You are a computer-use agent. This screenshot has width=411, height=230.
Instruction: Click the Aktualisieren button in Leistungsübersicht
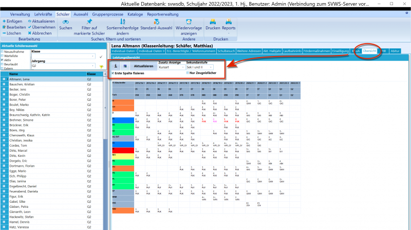[144, 66]
